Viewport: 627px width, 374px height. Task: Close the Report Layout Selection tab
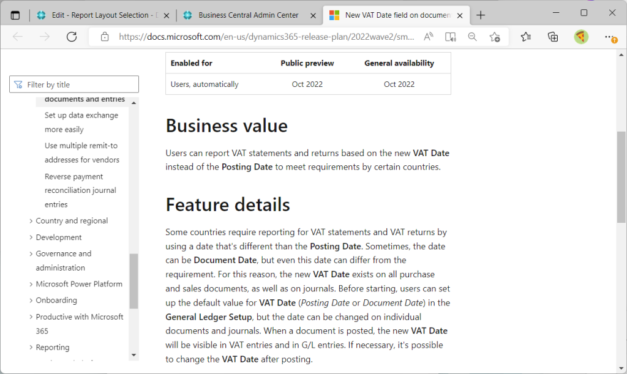tap(167, 15)
